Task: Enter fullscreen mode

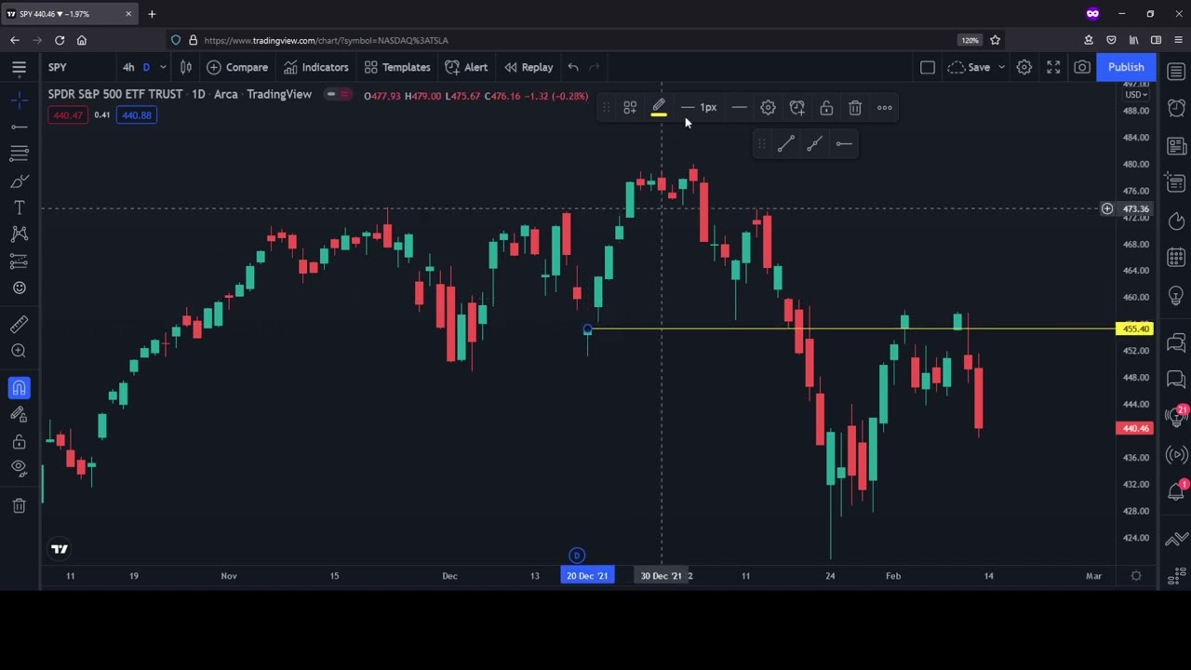Action: 1053,67
